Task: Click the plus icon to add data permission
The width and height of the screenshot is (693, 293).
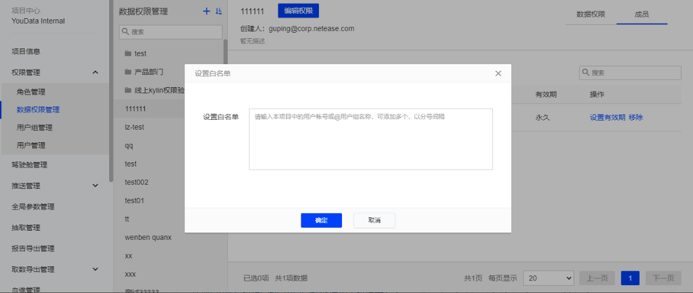Action: pos(206,12)
